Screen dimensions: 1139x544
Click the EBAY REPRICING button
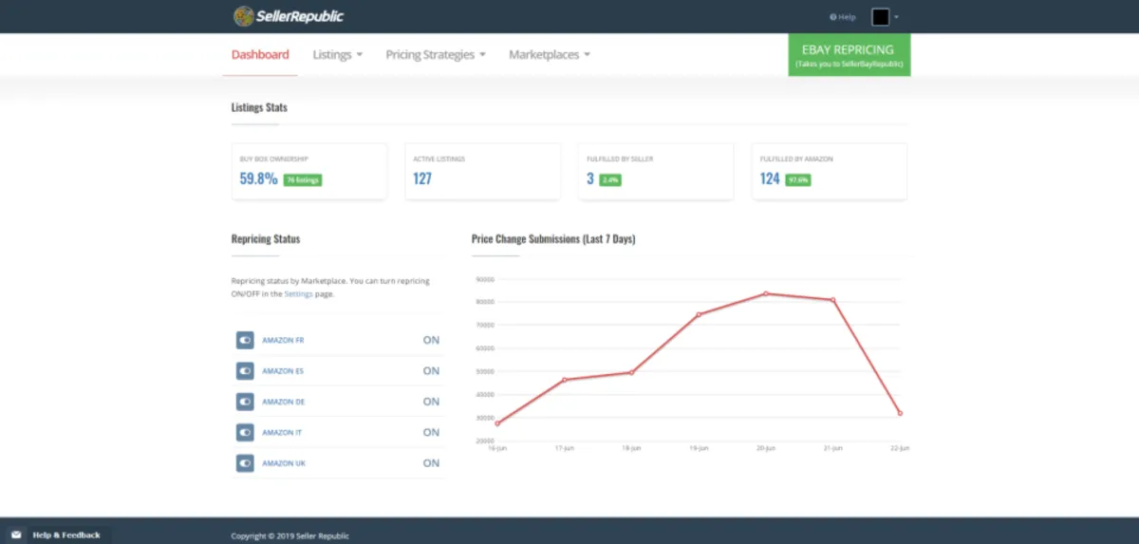(x=849, y=54)
